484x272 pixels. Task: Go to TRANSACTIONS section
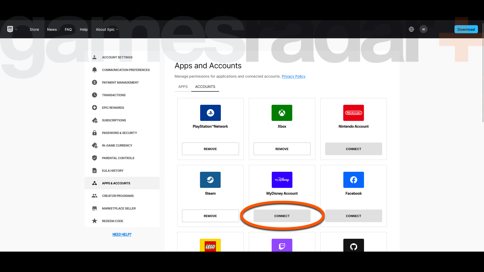click(122, 95)
